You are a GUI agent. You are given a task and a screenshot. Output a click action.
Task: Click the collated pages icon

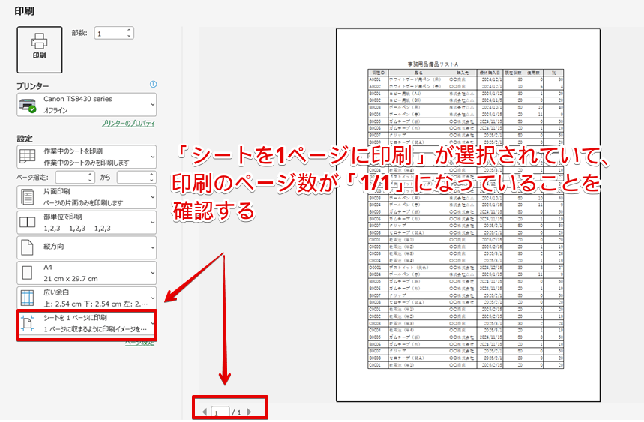pyautogui.click(x=28, y=222)
